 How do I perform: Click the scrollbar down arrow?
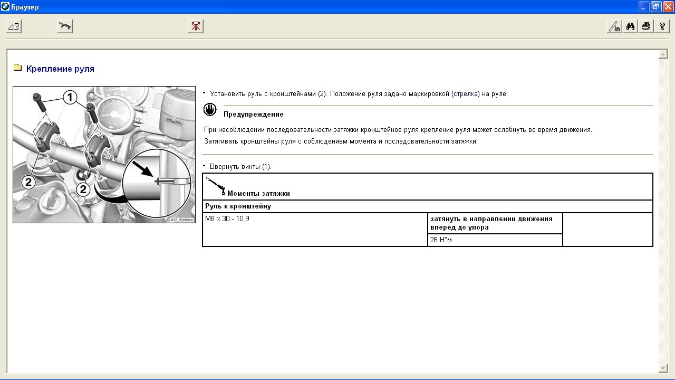point(663,368)
